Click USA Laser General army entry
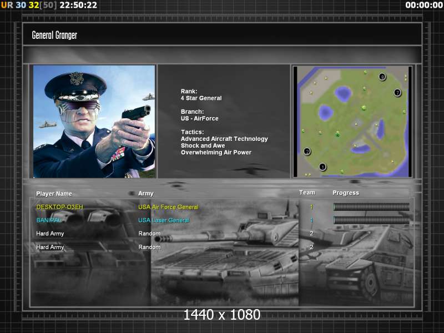The width and height of the screenshot is (444, 333). coord(164,220)
